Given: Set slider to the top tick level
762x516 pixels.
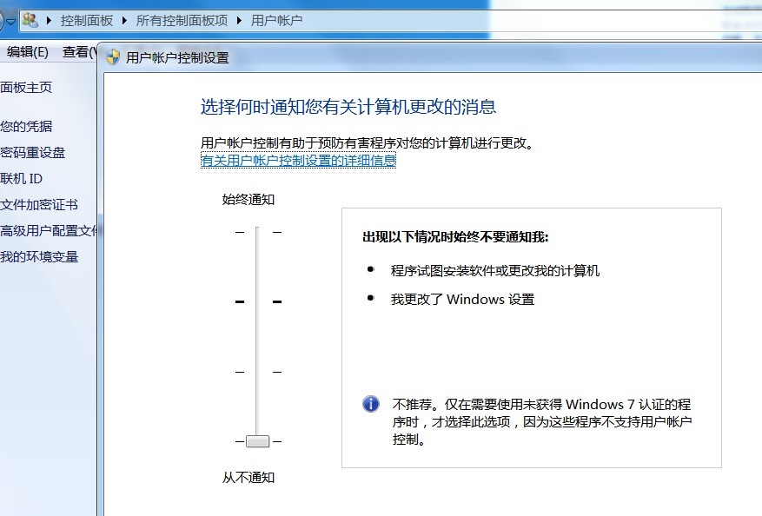Looking at the screenshot, I should click(257, 232).
